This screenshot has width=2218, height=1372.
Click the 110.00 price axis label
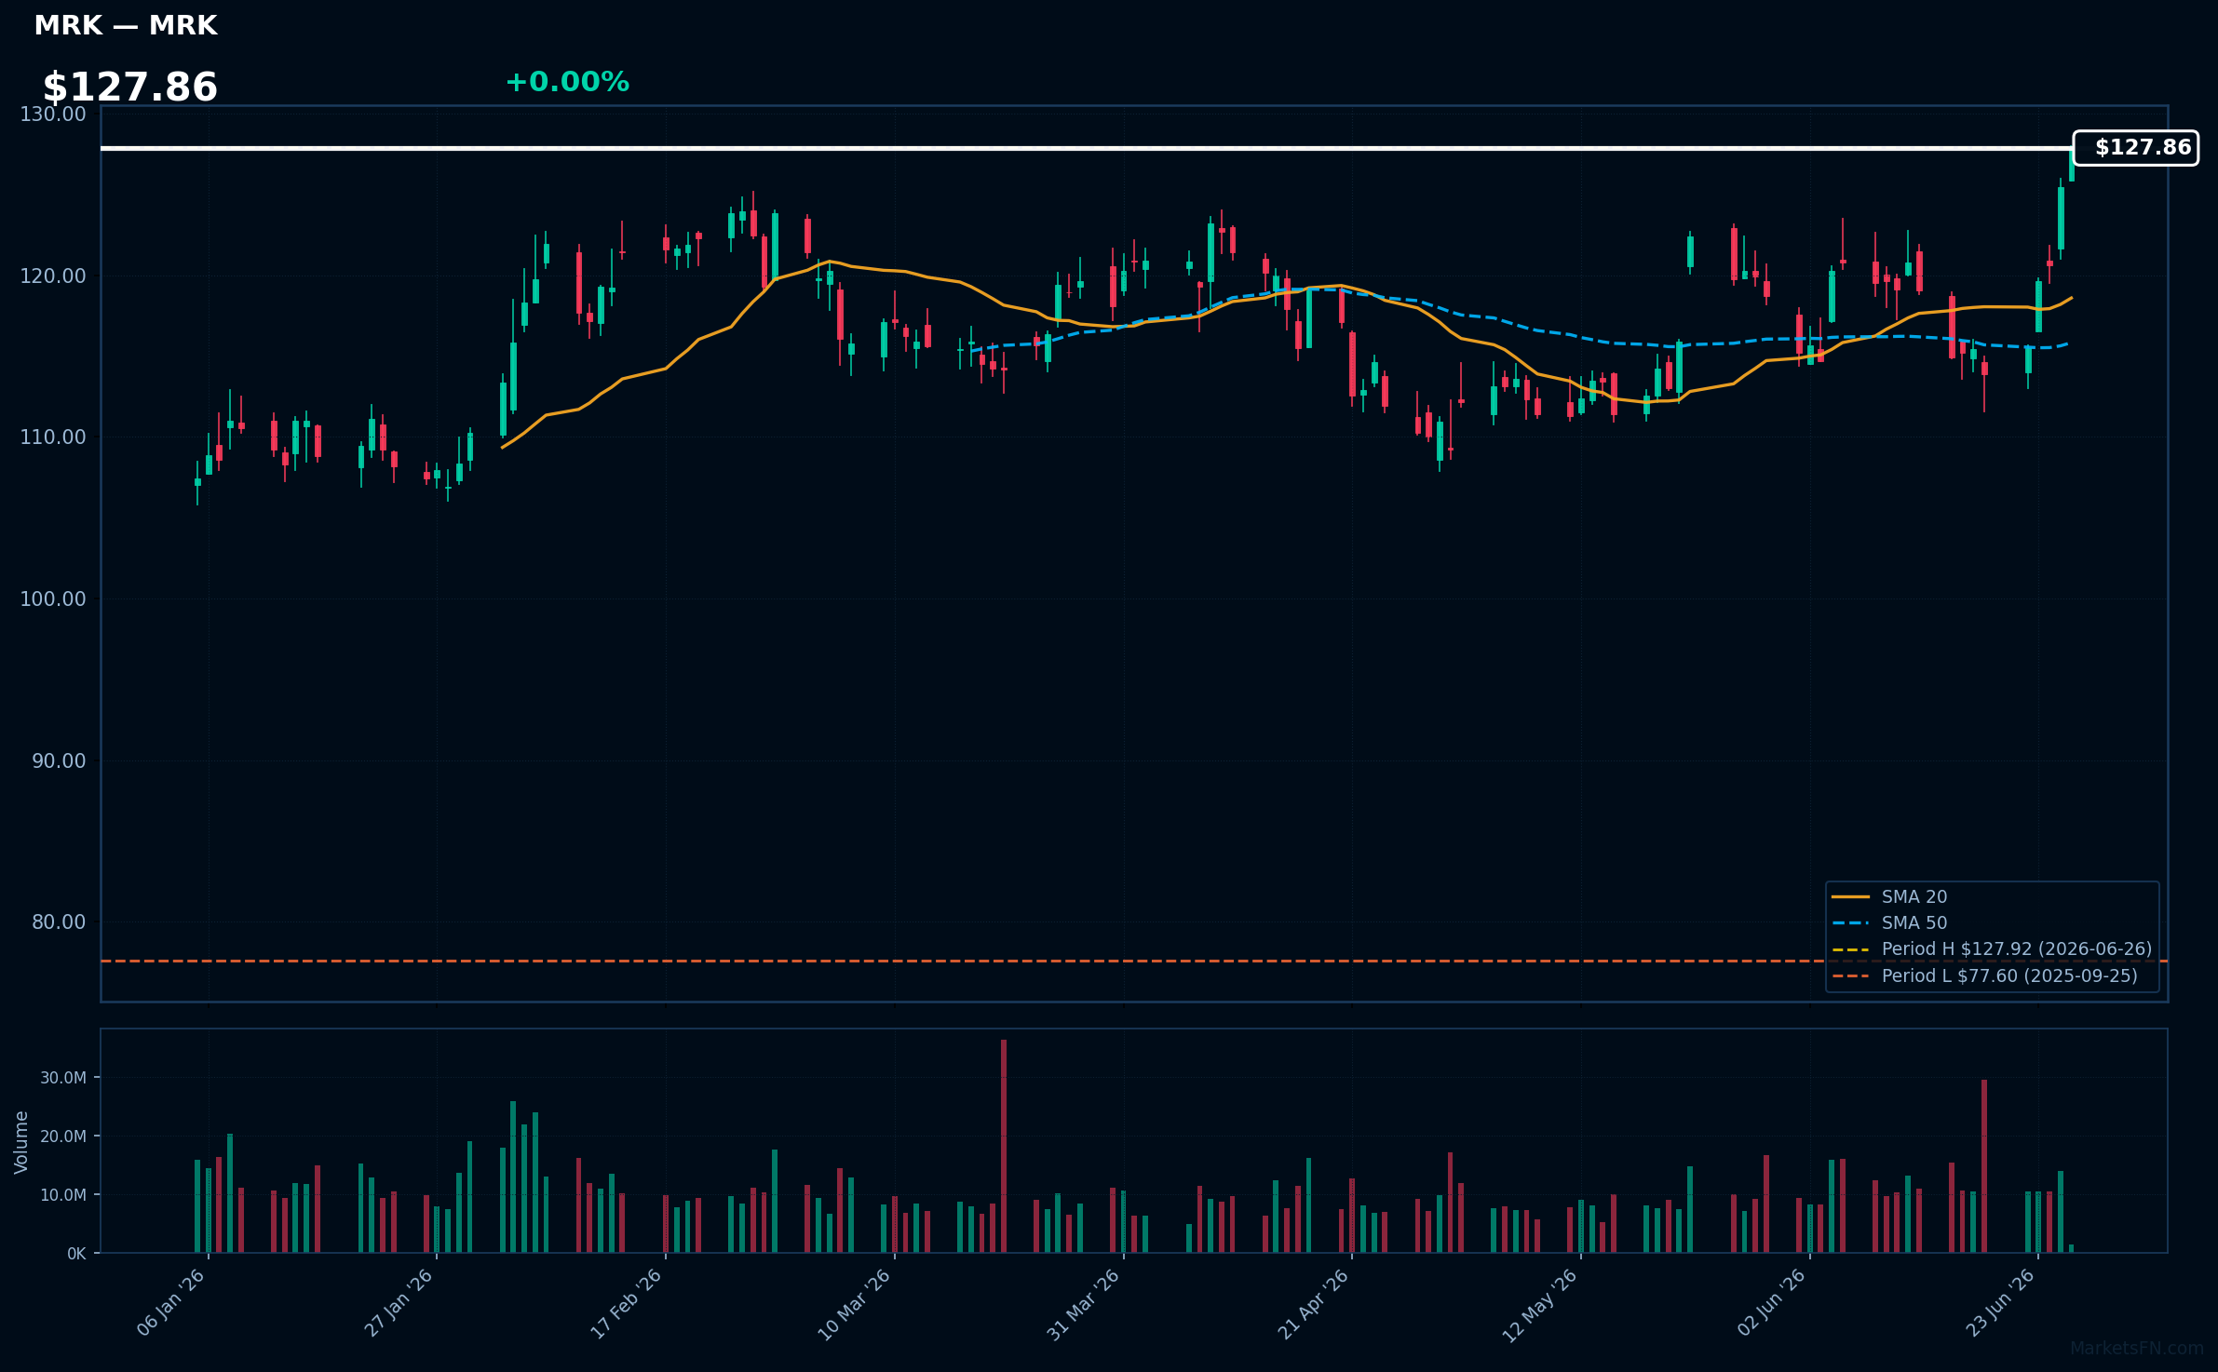tap(53, 437)
